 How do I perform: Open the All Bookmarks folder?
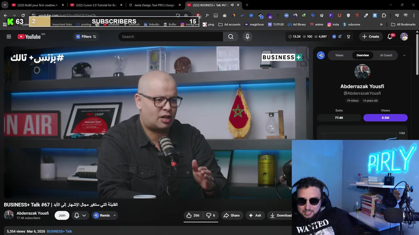click(403, 24)
